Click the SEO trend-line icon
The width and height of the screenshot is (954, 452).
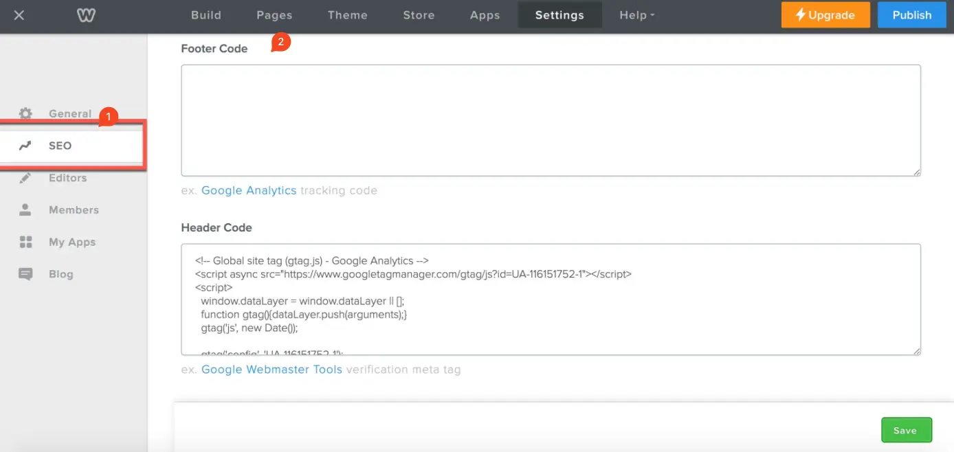25,146
